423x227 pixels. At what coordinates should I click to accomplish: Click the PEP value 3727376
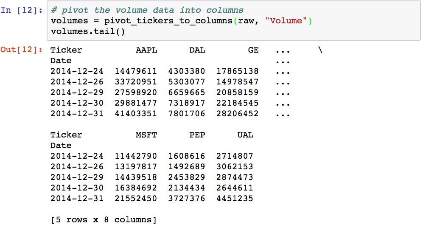[187, 199]
